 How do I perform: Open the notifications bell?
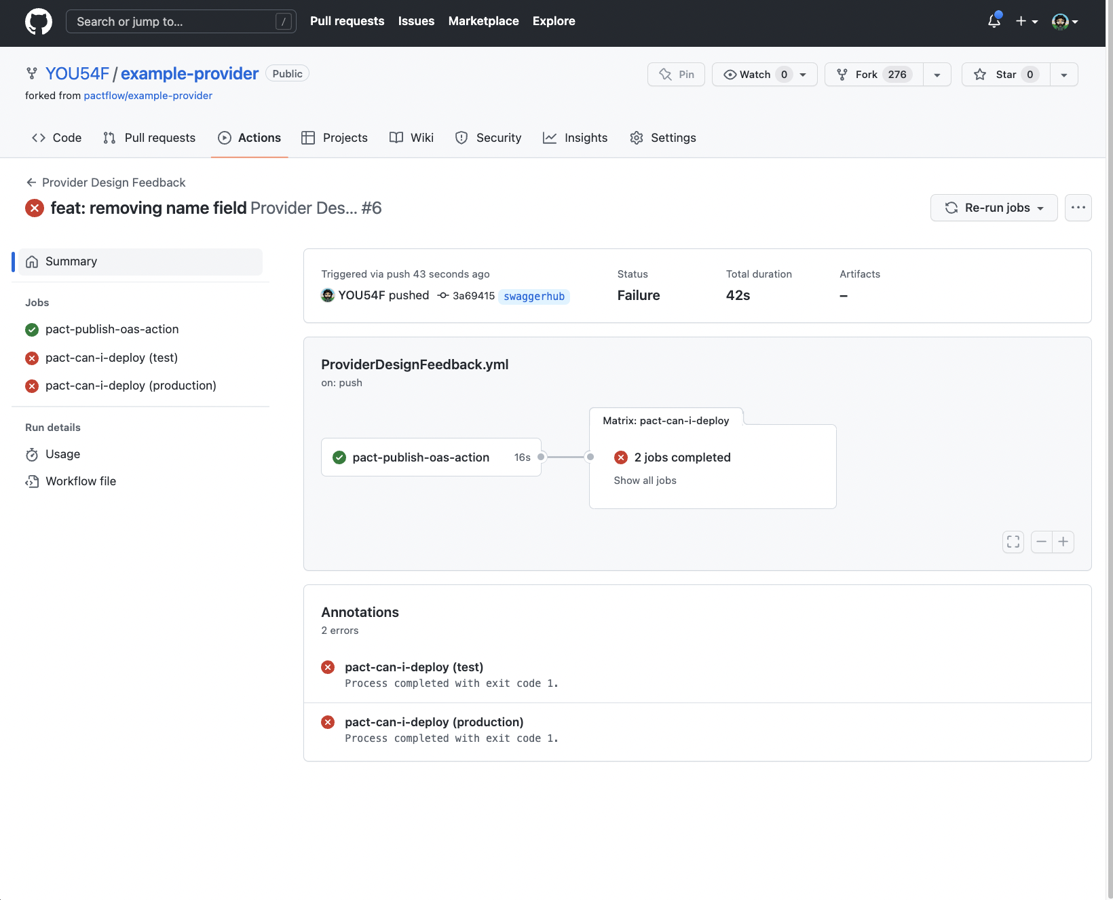(x=994, y=21)
